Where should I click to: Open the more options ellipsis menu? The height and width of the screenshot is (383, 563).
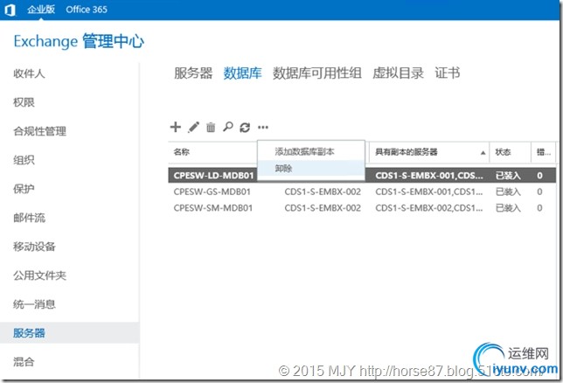click(x=263, y=127)
